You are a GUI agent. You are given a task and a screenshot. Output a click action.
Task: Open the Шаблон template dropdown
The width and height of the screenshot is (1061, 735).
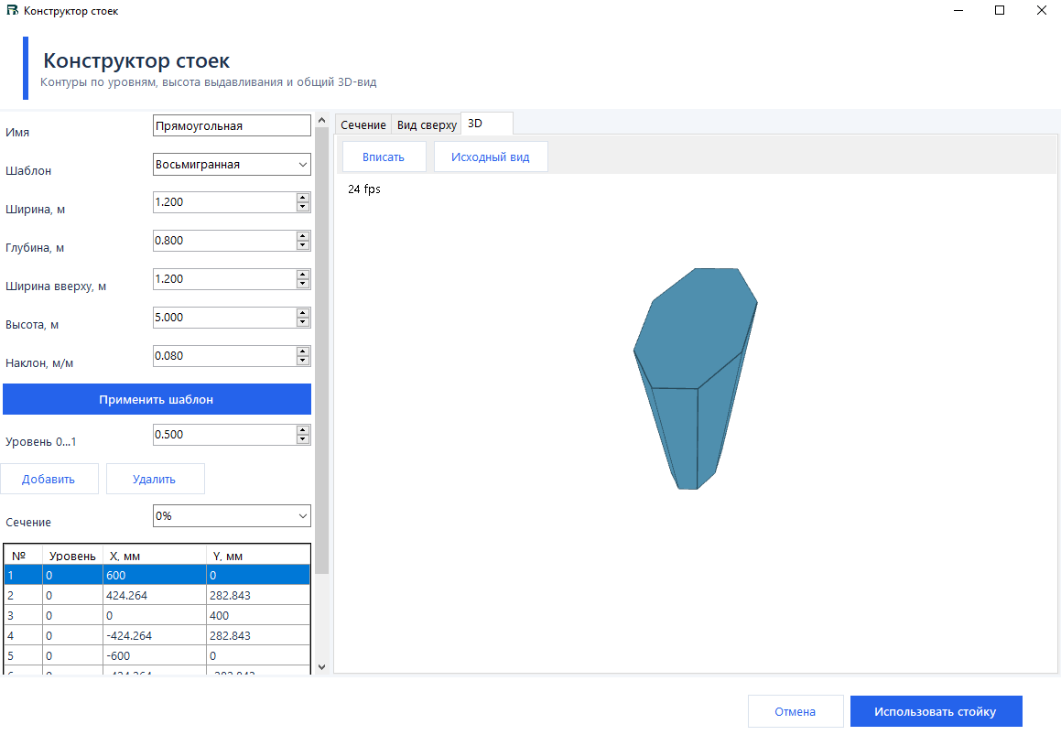[232, 165]
